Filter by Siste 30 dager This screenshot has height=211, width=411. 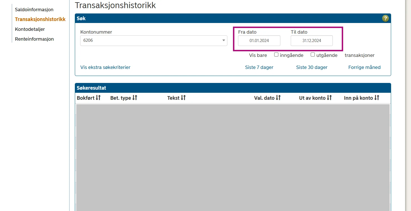coord(311,67)
